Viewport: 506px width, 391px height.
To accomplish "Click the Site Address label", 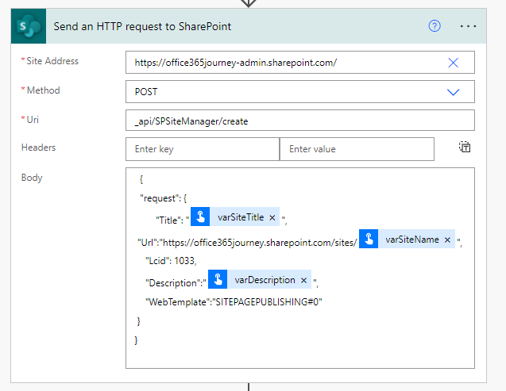I will pyautogui.click(x=52, y=61).
